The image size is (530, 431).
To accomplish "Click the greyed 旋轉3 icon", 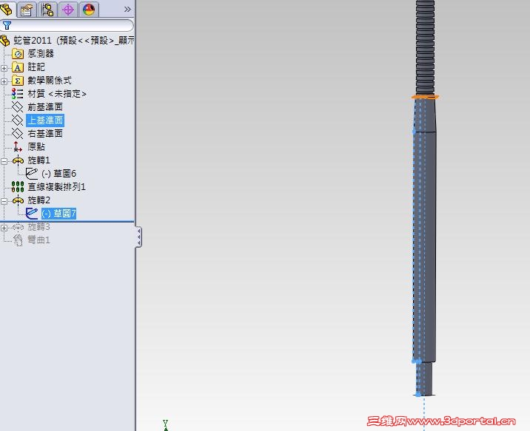I will tap(18, 227).
